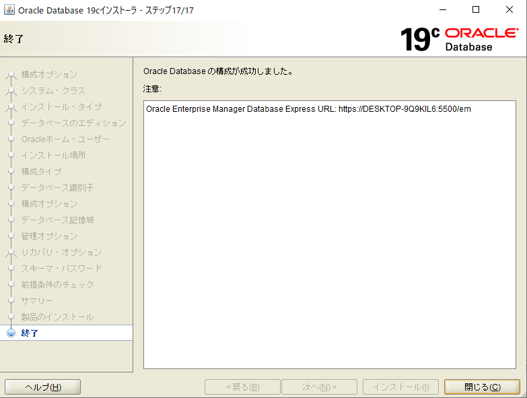The width and height of the screenshot is (527, 398).
Task: Click the 閉じる(C) button
Action: click(x=482, y=387)
